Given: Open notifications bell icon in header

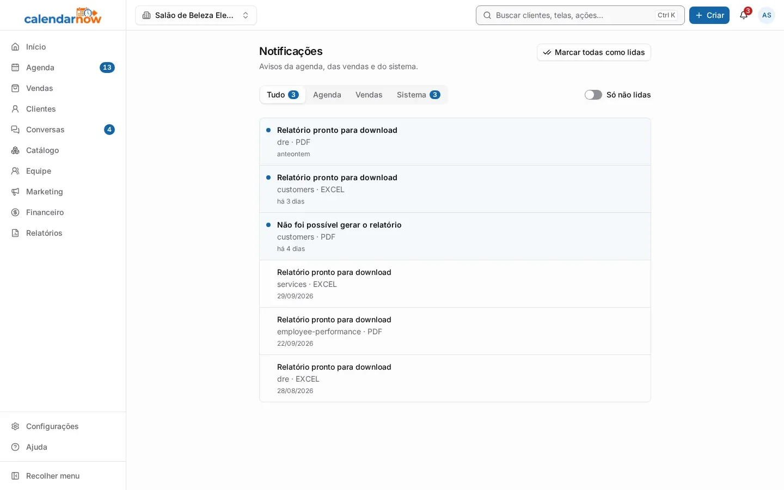Looking at the screenshot, I should tap(744, 15).
